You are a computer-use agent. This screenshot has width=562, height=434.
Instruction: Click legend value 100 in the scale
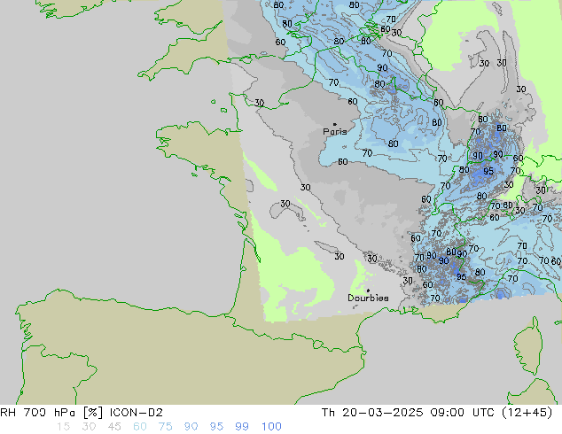click(x=271, y=427)
